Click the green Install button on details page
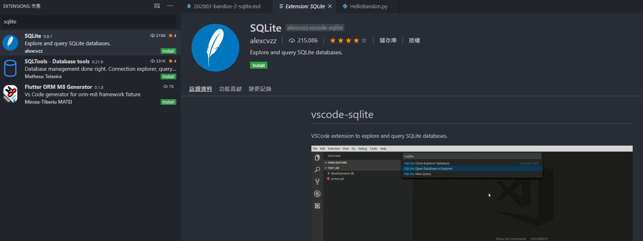Viewport: 643px width, 241px height. [259, 65]
